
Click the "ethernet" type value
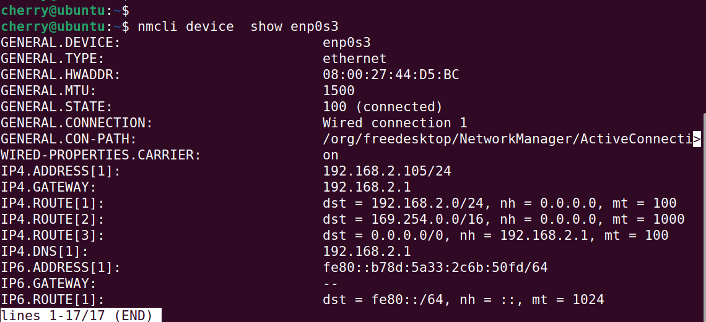click(354, 59)
